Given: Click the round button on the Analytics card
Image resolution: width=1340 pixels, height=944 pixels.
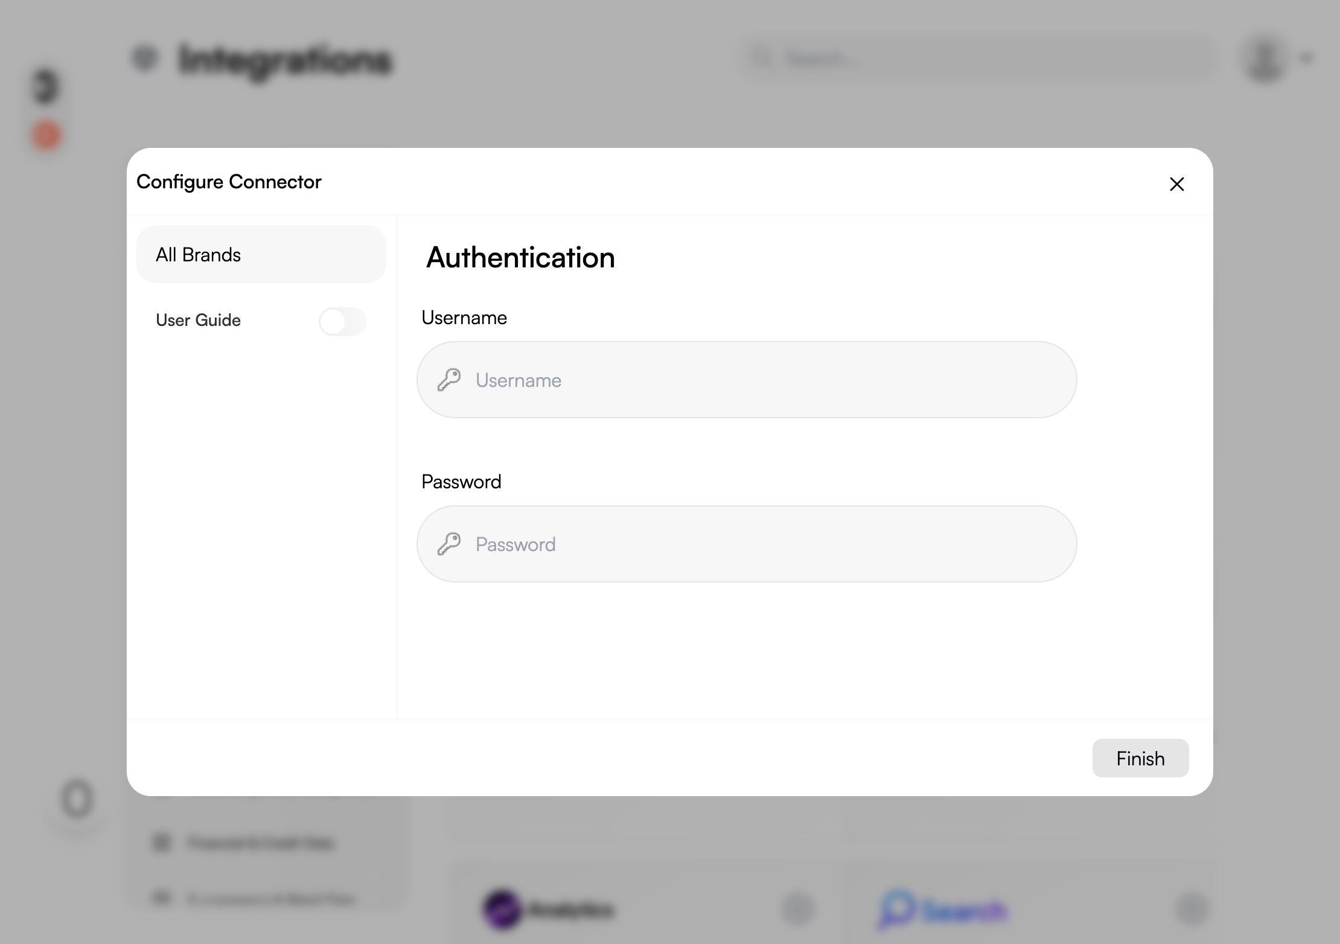Looking at the screenshot, I should (x=798, y=909).
